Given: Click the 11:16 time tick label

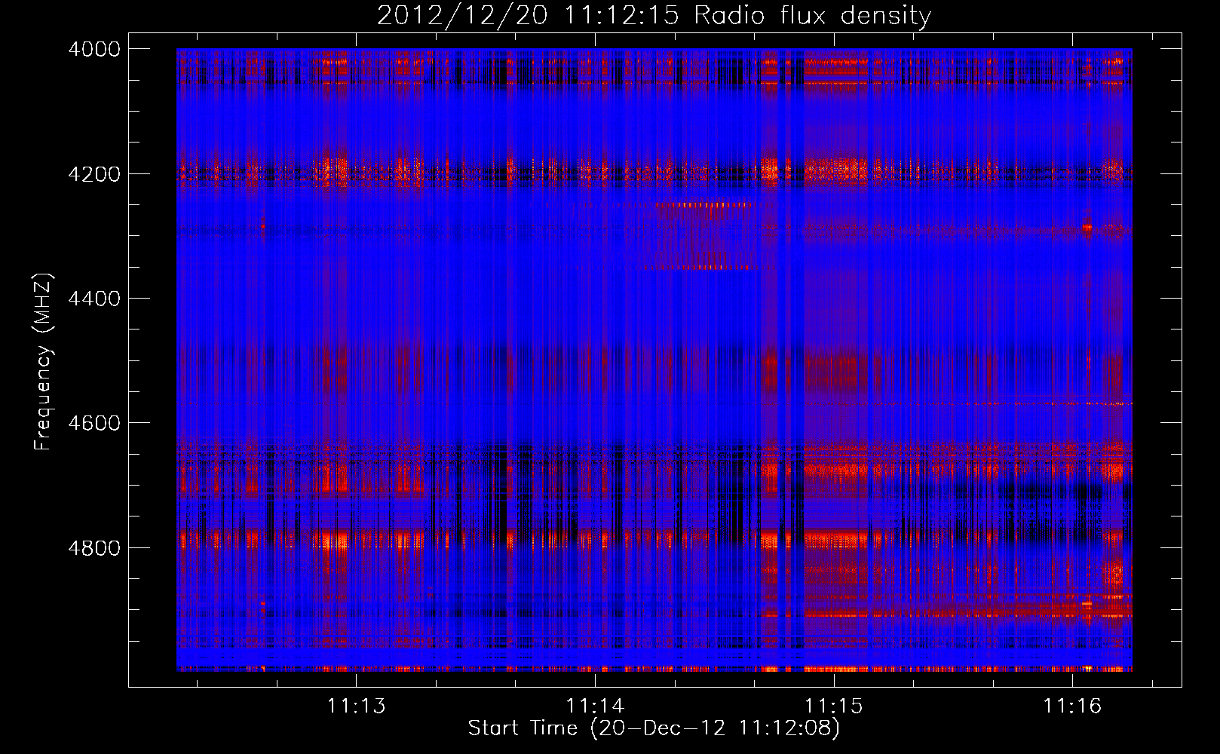Looking at the screenshot, I should (x=1072, y=706).
